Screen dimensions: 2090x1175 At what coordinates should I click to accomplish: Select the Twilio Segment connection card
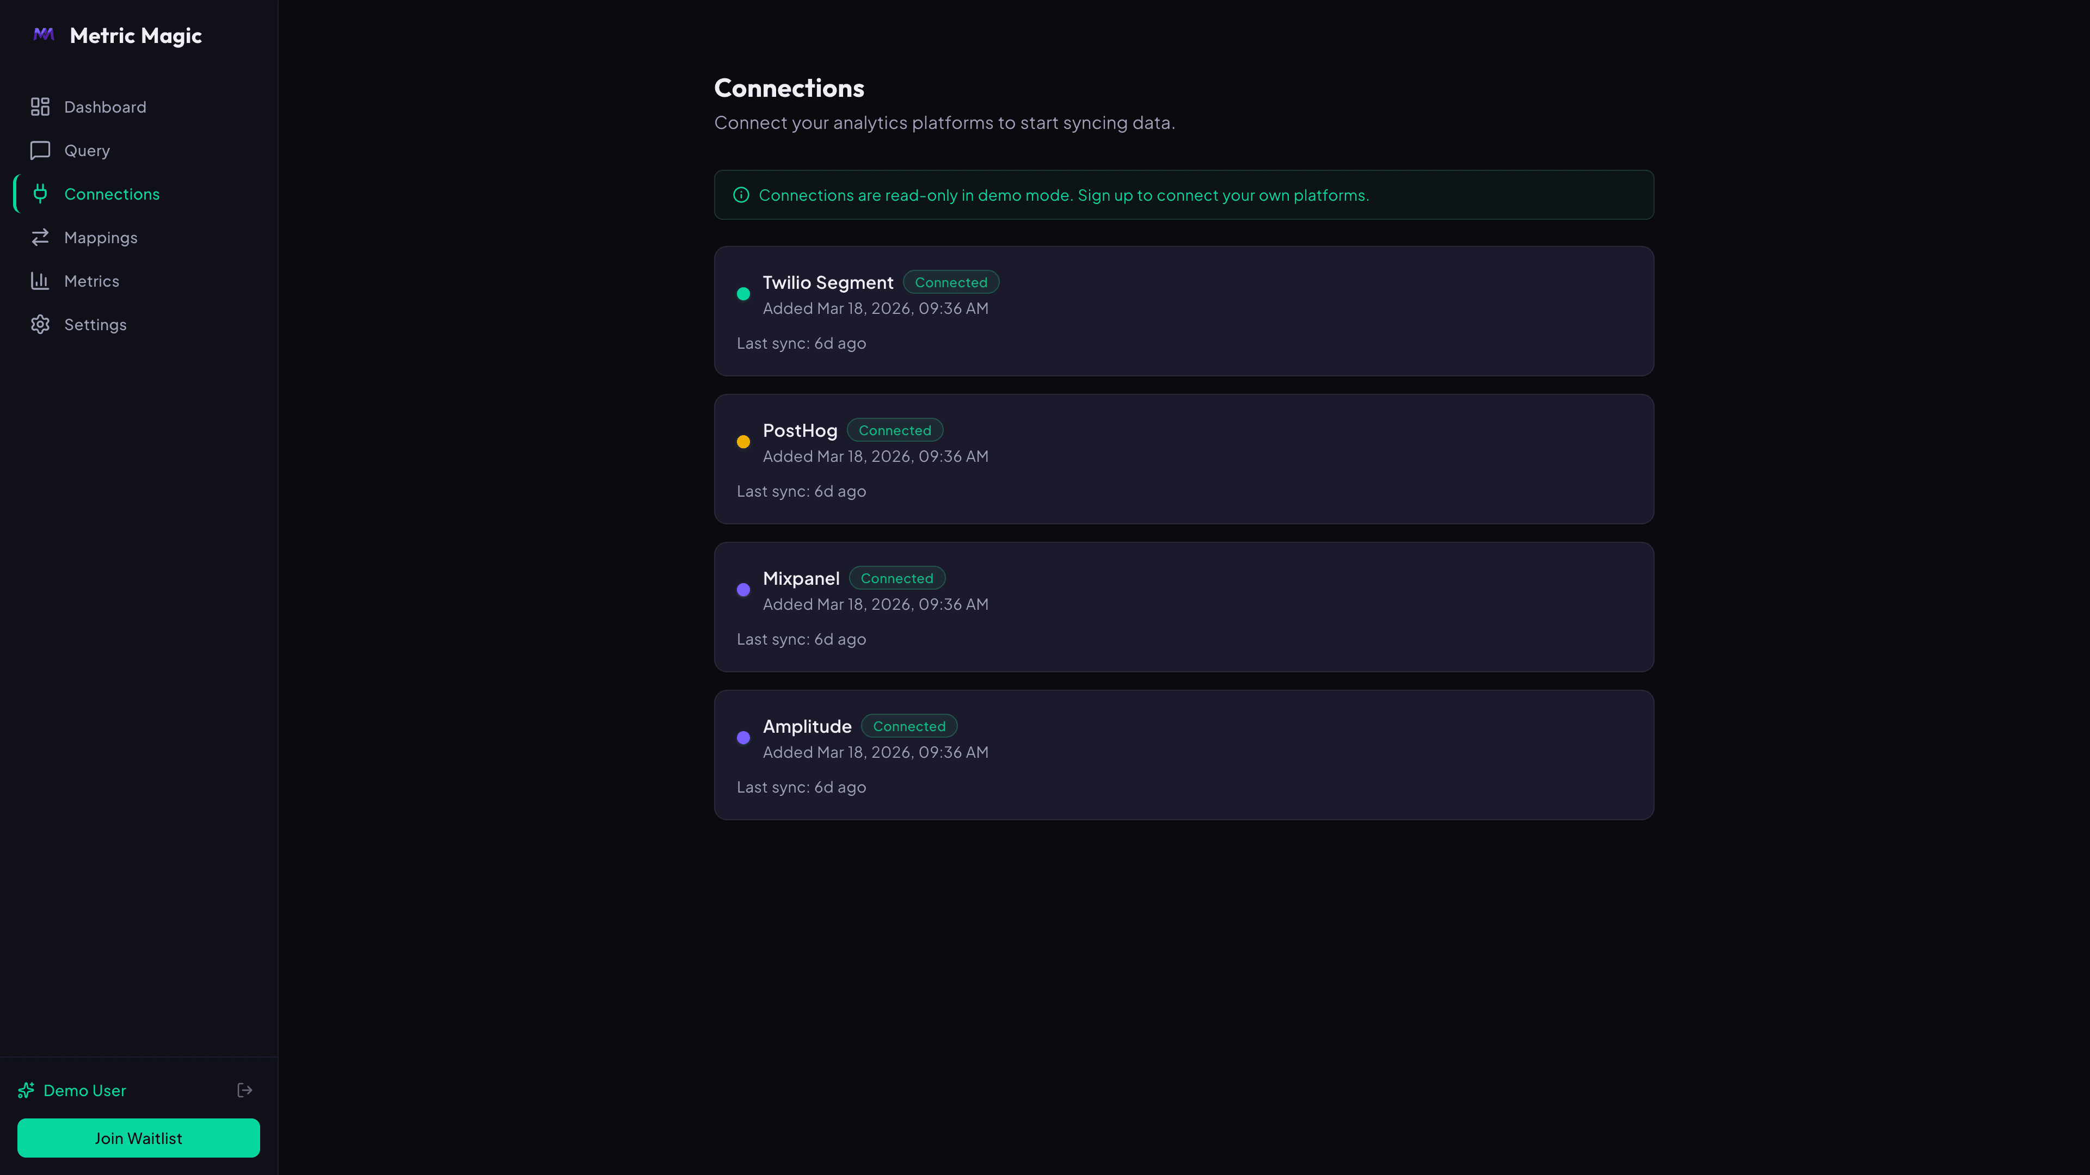click(1183, 311)
